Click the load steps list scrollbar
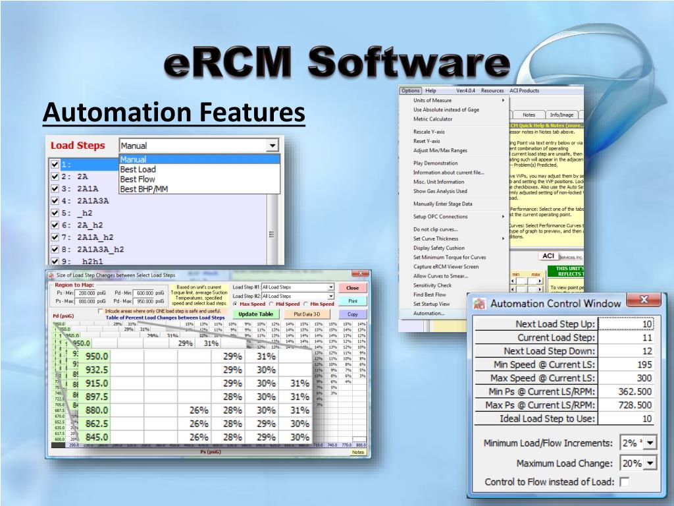The image size is (674, 506). 271,228
